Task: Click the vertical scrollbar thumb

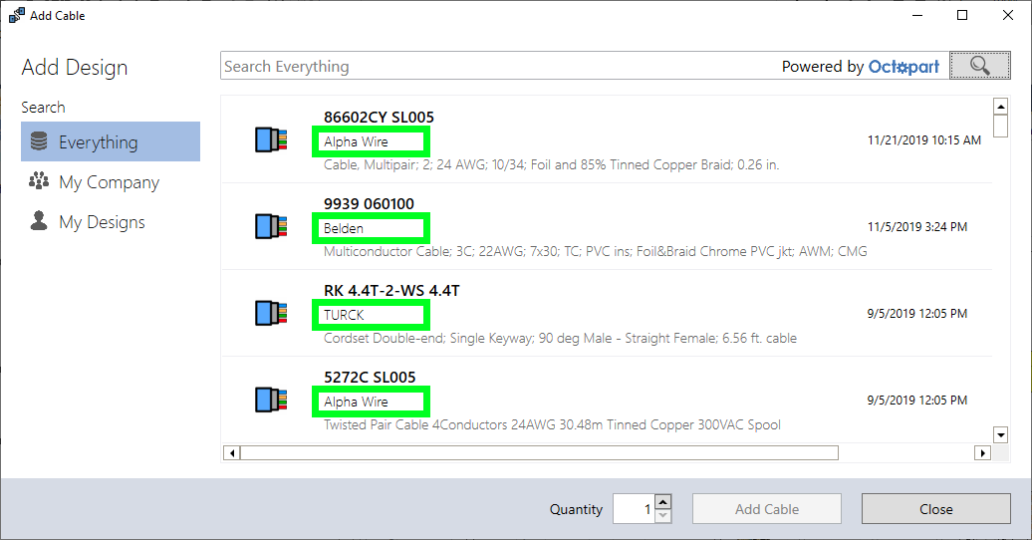Action: 1000,127
